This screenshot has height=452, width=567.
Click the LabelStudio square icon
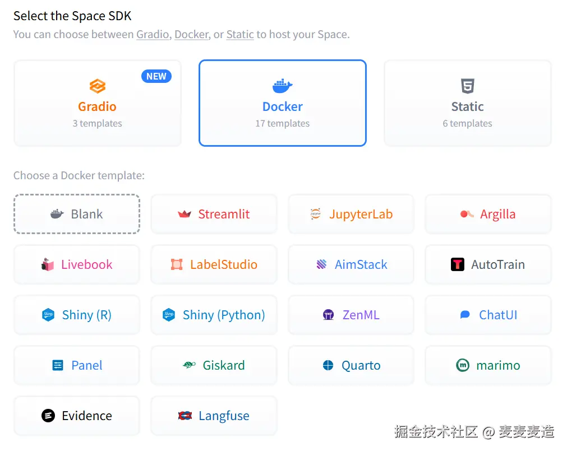pos(177,264)
